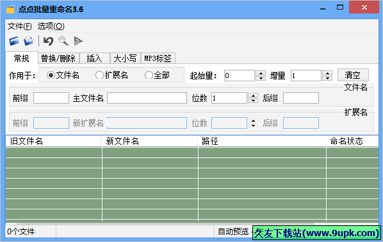Click the 旧文件名 column header
The height and width of the screenshot is (242, 383).
pyautogui.click(x=54, y=141)
